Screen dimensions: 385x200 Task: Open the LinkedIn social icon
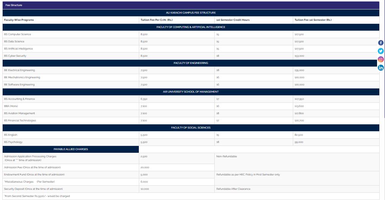pos(380,68)
